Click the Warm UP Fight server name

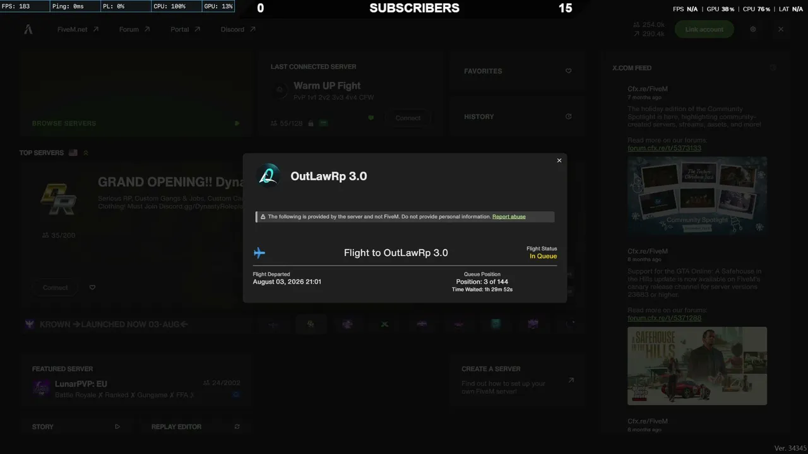coord(327,86)
